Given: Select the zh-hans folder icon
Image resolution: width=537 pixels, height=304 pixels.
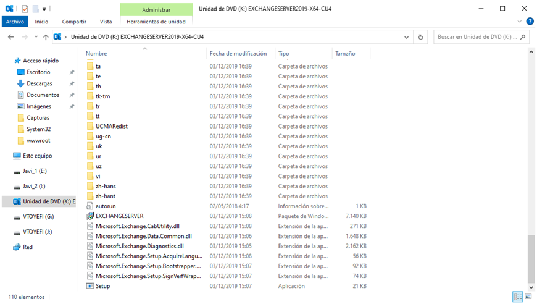Looking at the screenshot, I should coord(89,186).
